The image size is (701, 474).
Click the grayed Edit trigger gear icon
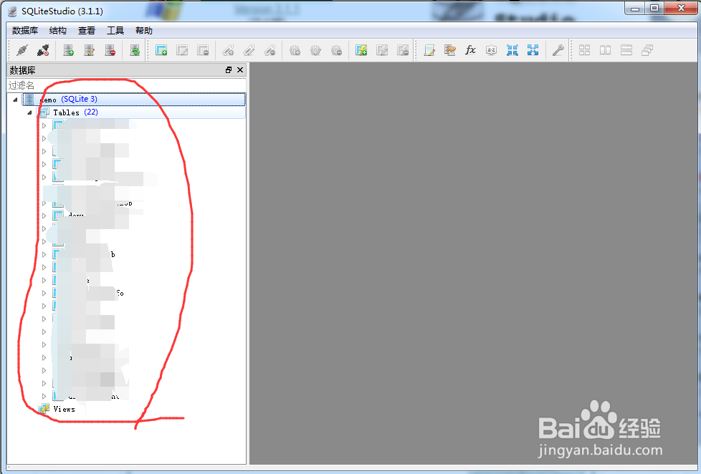pyautogui.click(x=315, y=50)
